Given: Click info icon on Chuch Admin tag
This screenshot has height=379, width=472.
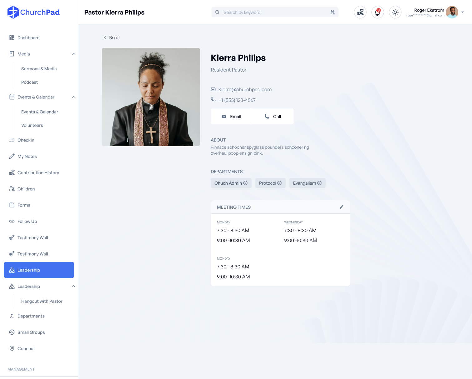Looking at the screenshot, I should pos(245,183).
